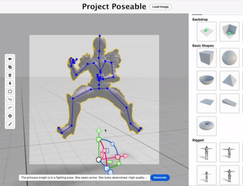Select the flat floor backdrop
Screen dimensions: 243x186
(207, 32)
